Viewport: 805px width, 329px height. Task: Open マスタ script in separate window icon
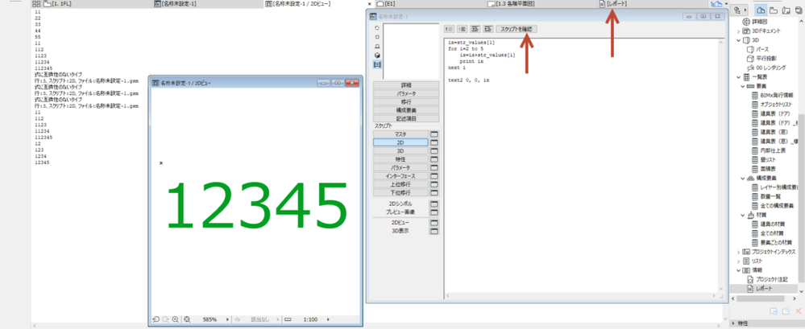434,134
